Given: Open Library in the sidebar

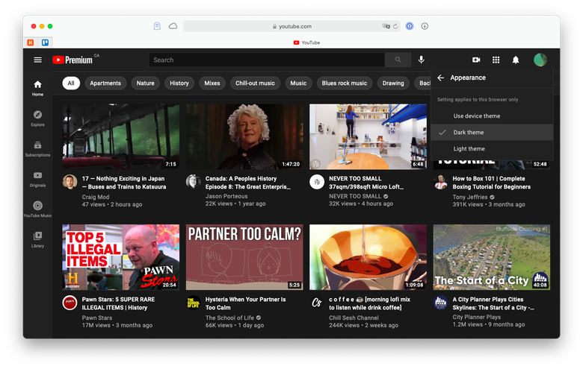Looking at the screenshot, I should pos(37,239).
